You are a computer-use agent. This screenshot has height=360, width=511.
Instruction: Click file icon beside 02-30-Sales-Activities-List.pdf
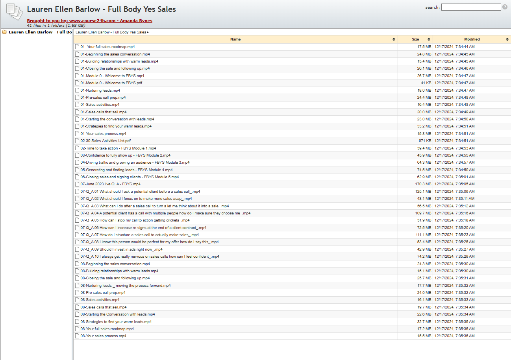[77, 141]
